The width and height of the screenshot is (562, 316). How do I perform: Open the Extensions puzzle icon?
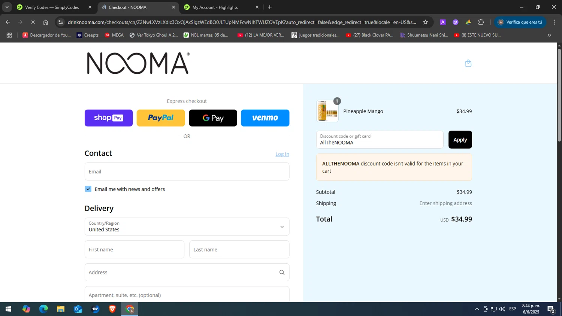point(481,22)
